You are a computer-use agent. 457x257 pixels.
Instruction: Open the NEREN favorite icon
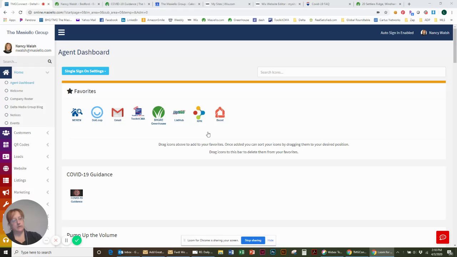(x=76, y=115)
